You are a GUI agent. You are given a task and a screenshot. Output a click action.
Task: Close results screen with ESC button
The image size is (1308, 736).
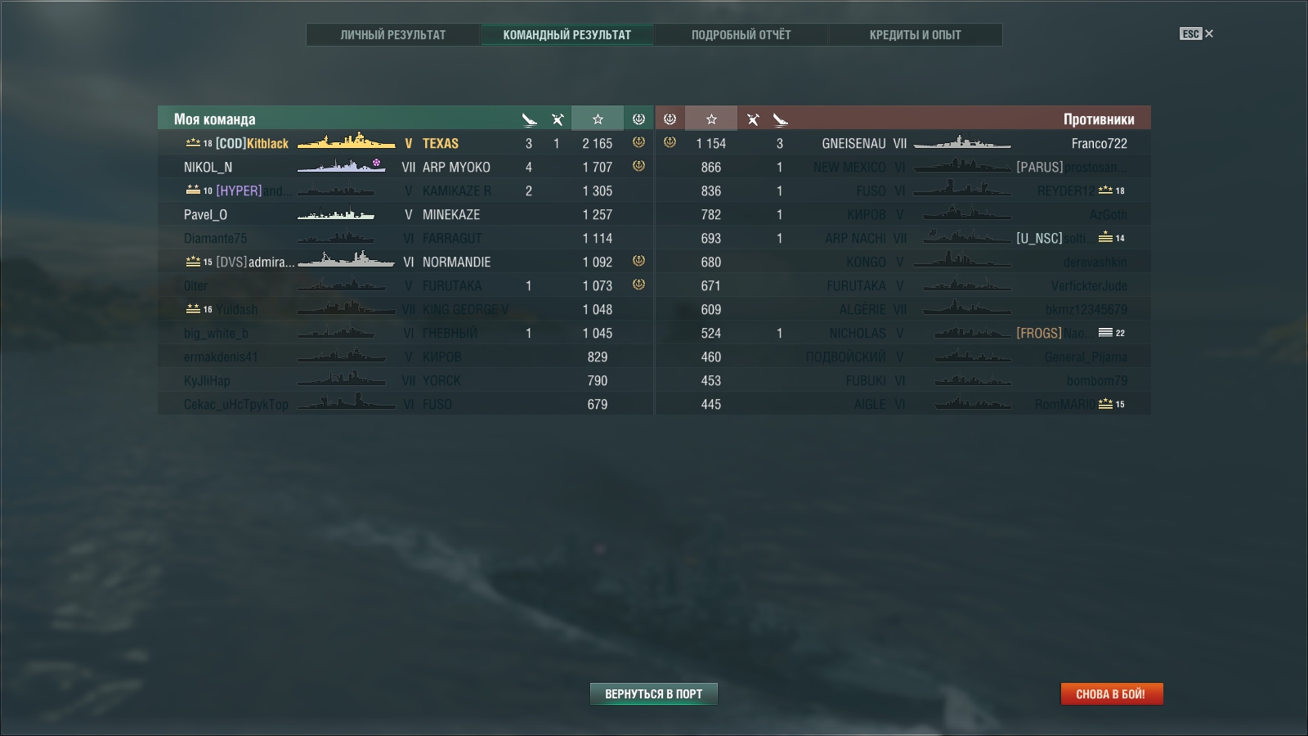tap(1197, 34)
